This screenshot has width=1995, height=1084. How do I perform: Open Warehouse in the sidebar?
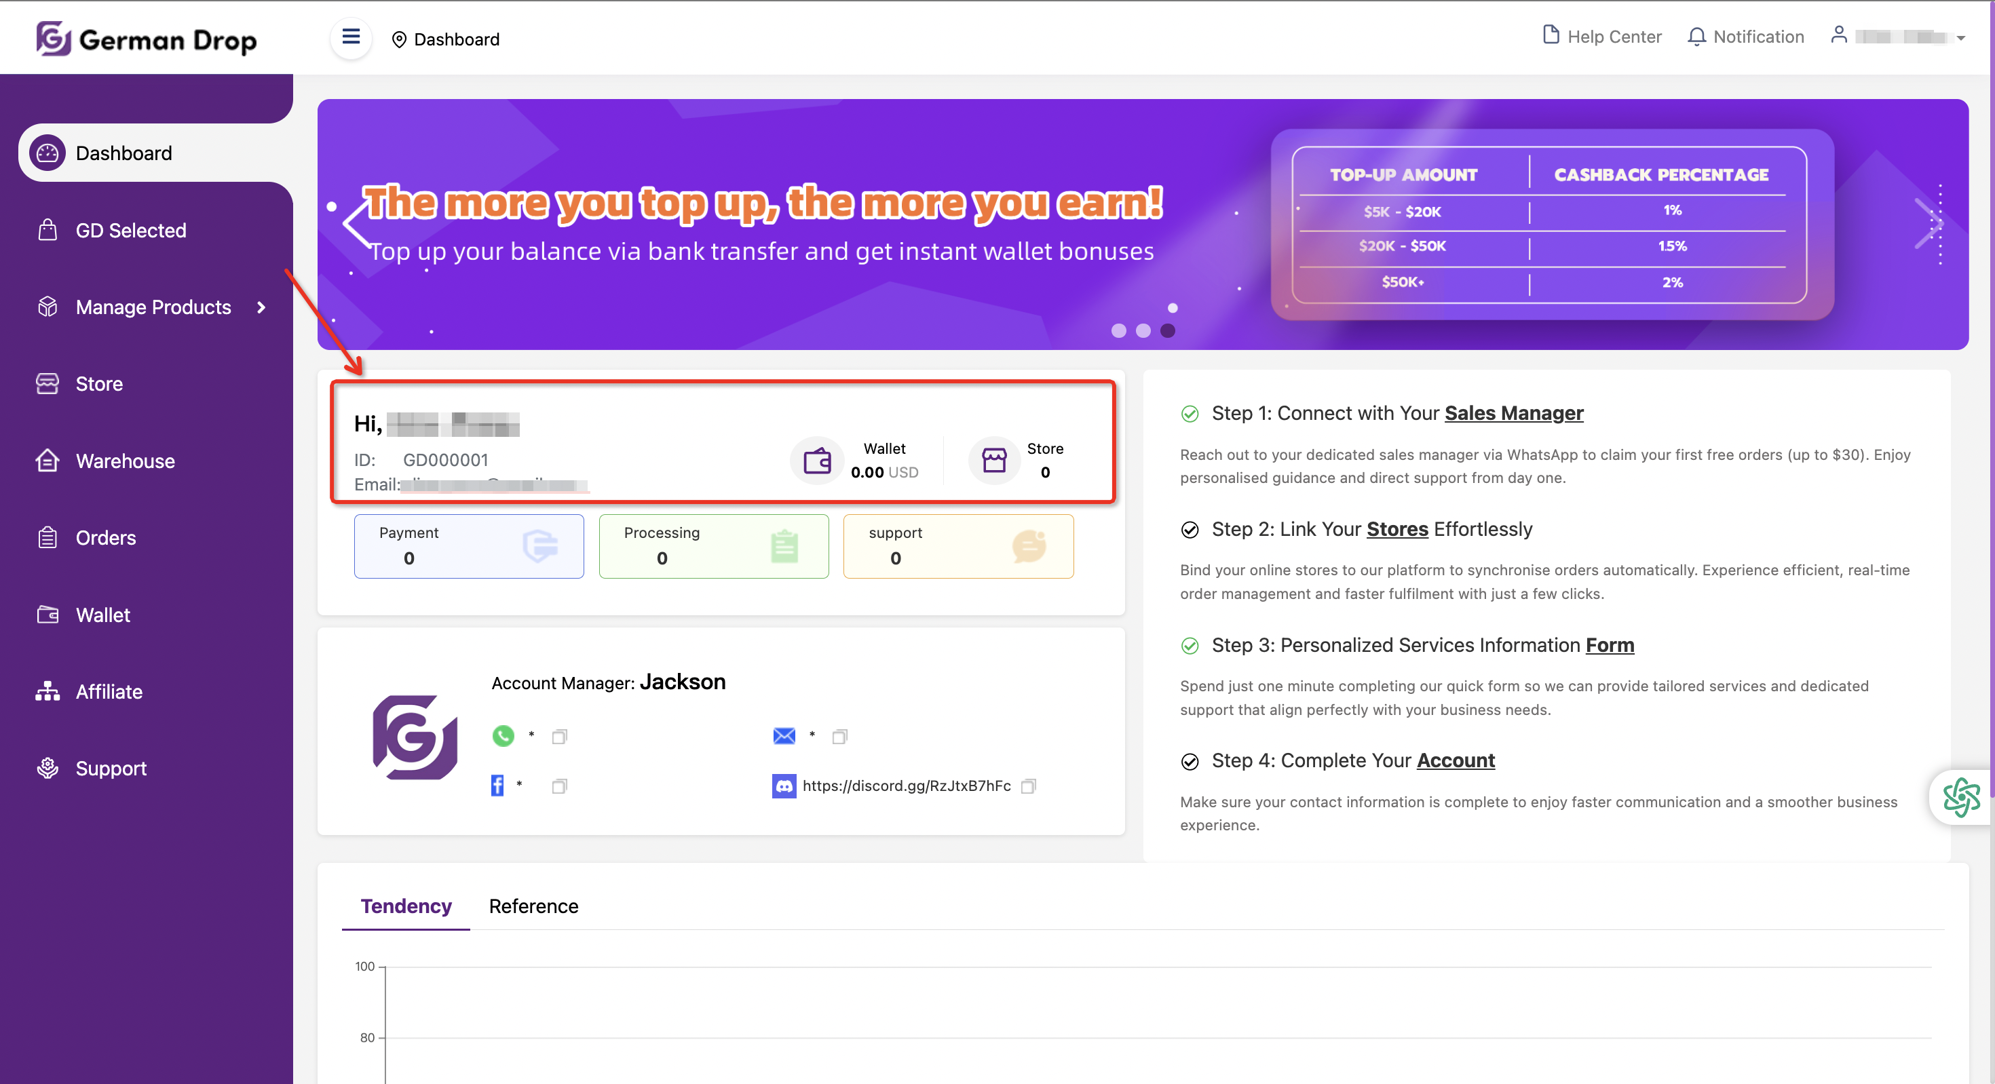point(125,461)
